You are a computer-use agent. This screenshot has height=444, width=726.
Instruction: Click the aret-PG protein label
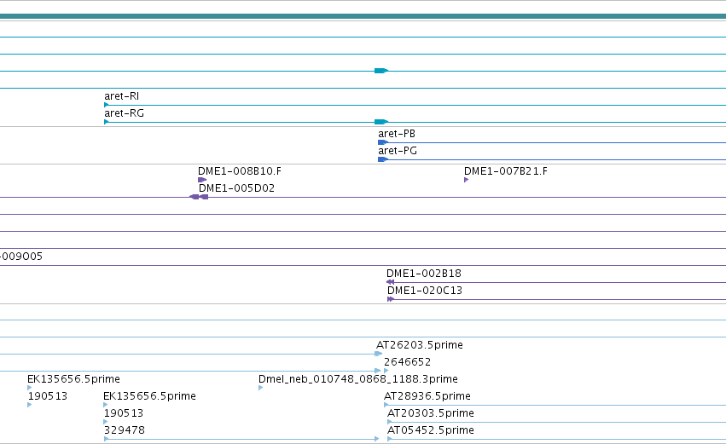click(398, 151)
